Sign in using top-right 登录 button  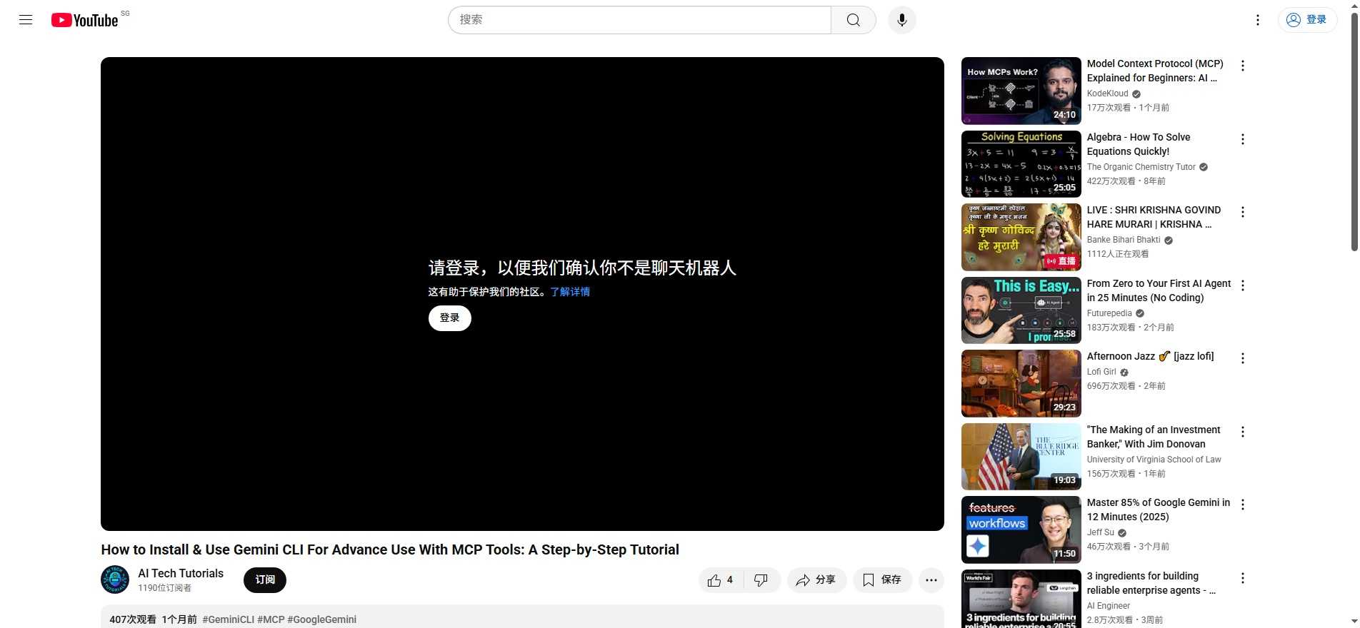tap(1307, 20)
